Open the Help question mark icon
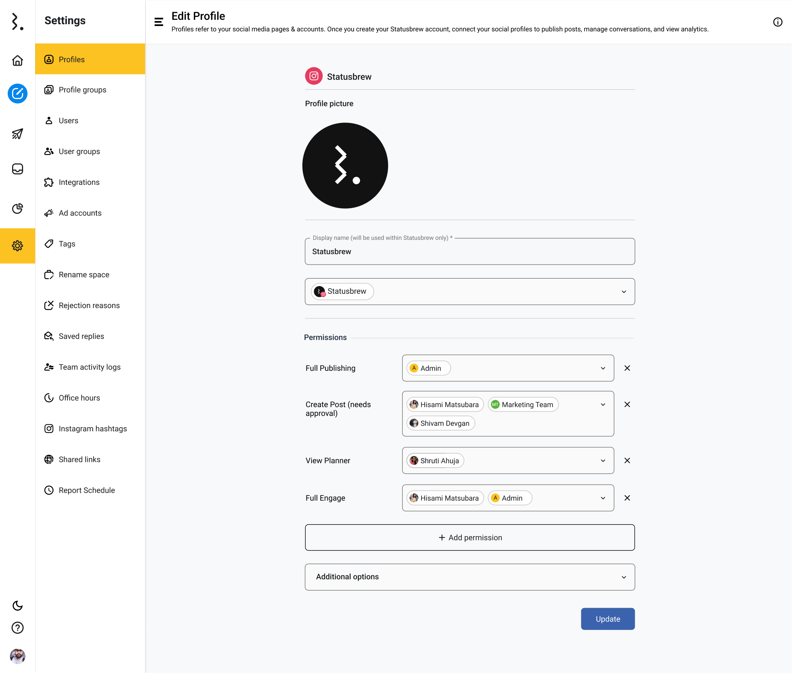 click(18, 628)
